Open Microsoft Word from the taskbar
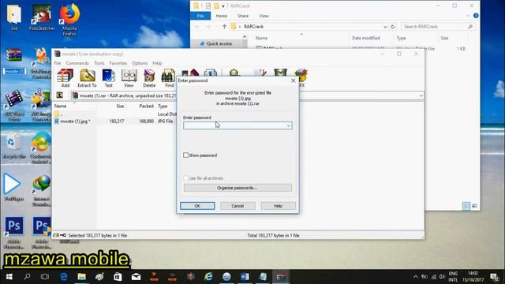Viewport: 505px width, 284px height. (x=245, y=277)
